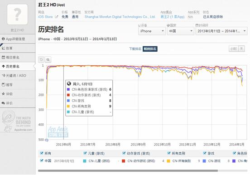
Task: Open 关键词 / ASO sidebar item
Action: point(18,76)
